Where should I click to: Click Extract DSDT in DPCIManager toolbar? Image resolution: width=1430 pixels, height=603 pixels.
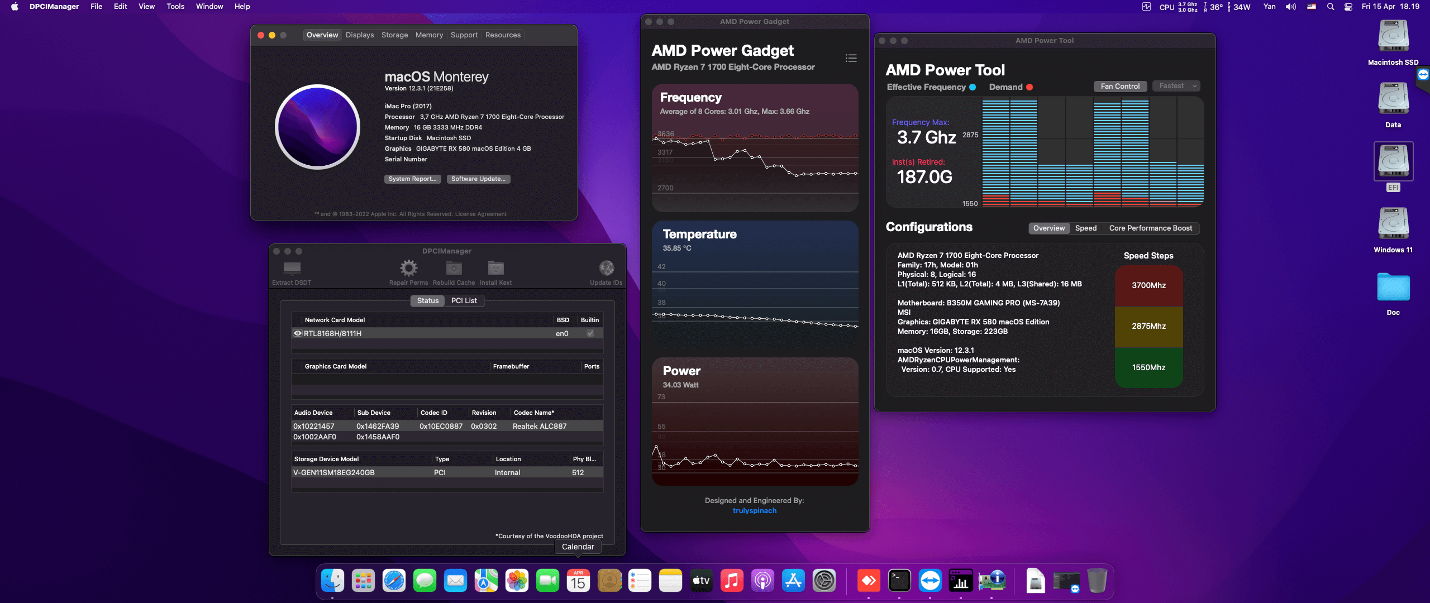pos(292,272)
